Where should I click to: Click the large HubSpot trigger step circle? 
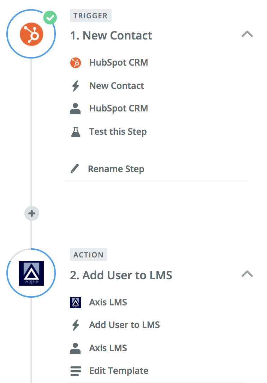pos(31,34)
